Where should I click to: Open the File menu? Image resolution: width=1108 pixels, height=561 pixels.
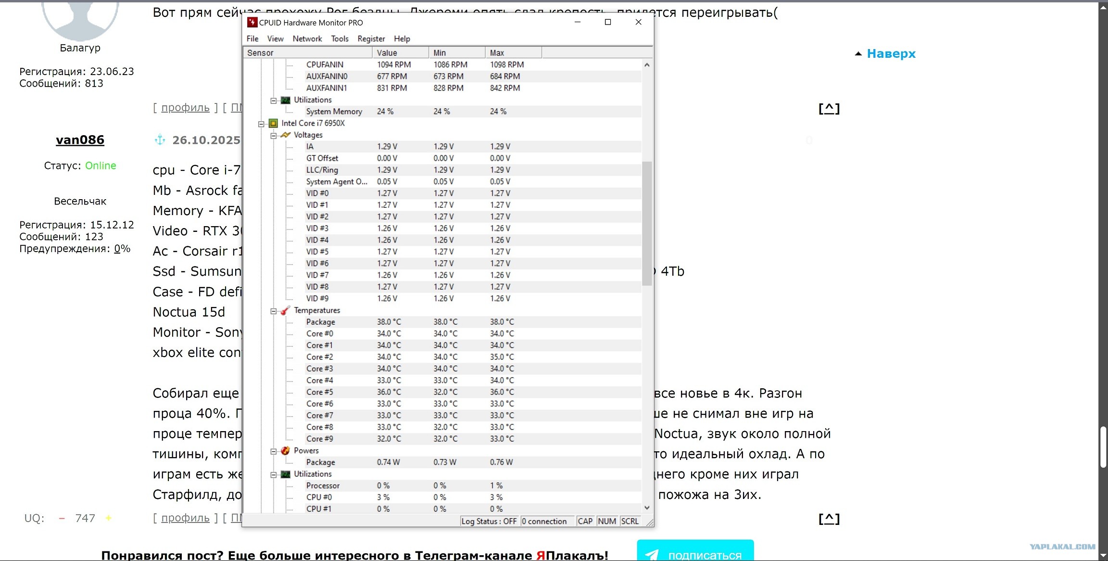[x=252, y=38]
